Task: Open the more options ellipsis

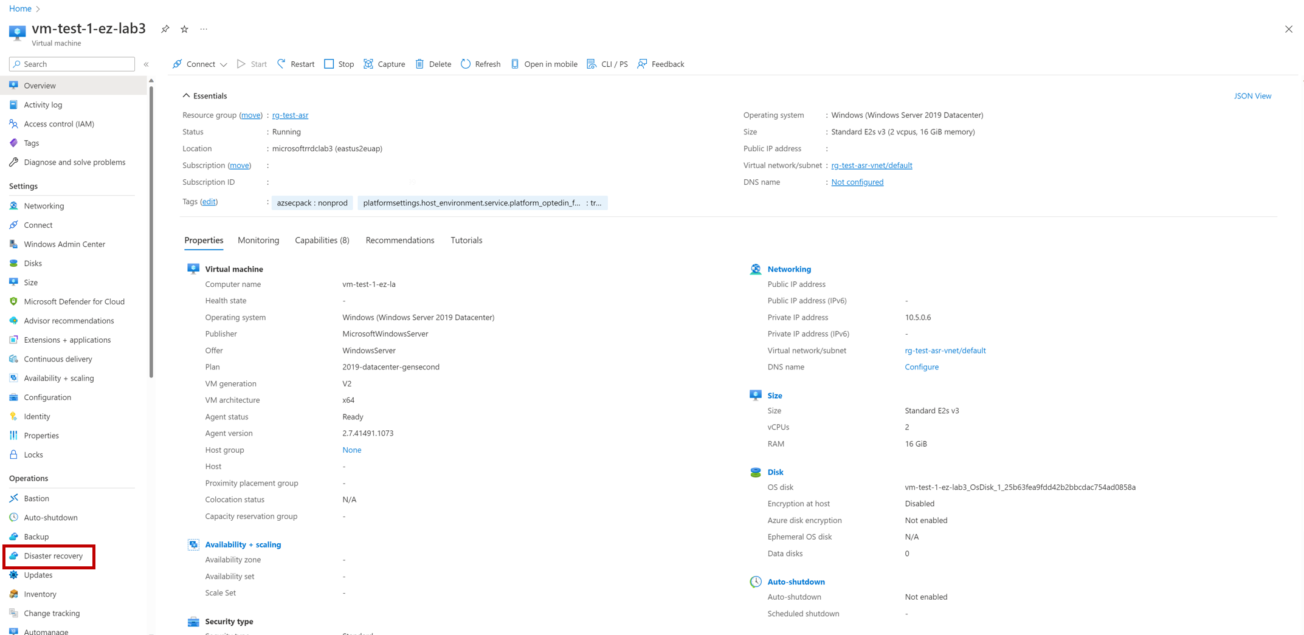Action: coord(204,29)
